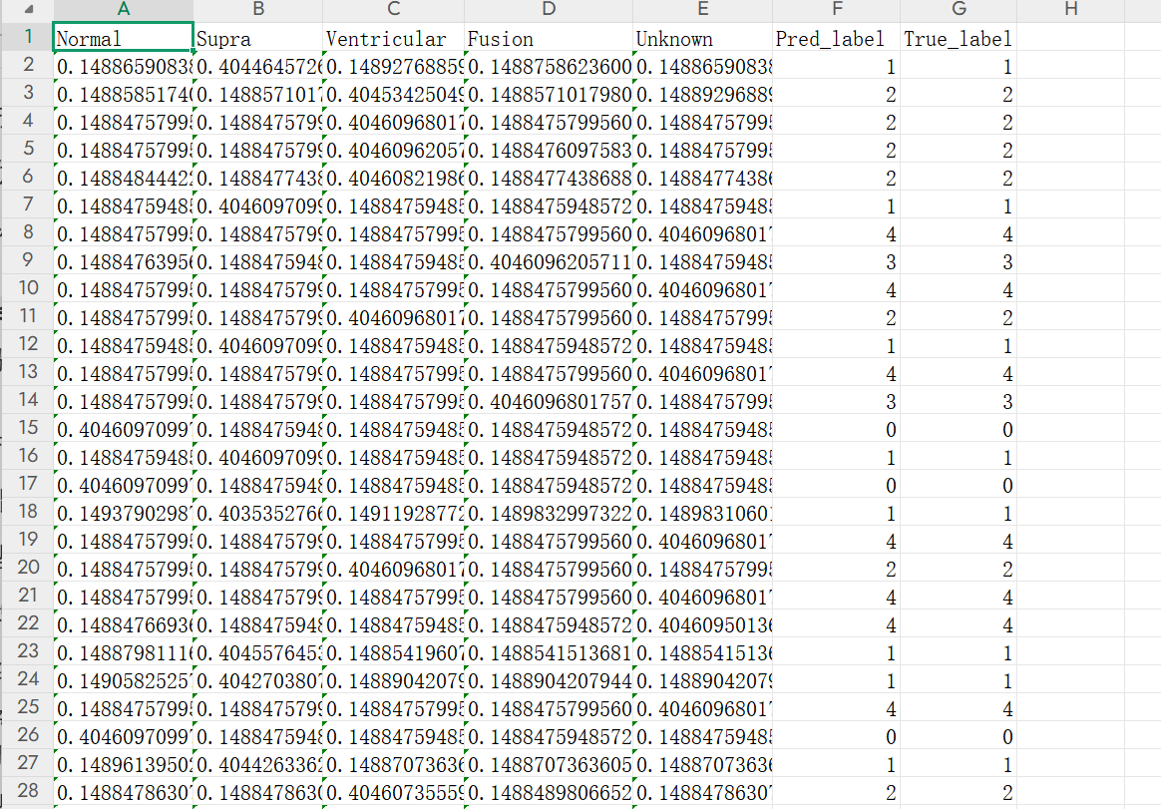Select column A header
This screenshot has height=809, width=1161.
[x=124, y=10]
